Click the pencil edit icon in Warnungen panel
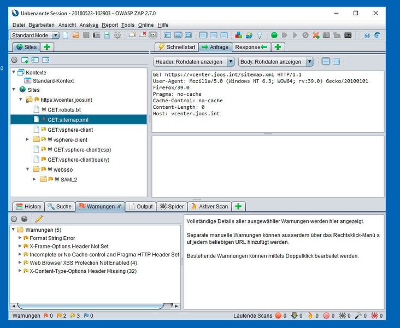400x328 pixels. point(39,219)
